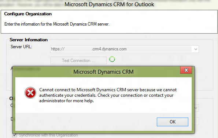The image size is (218, 138).
Task: Click the Configure Organization heading
Action: pyautogui.click(x=28, y=14)
